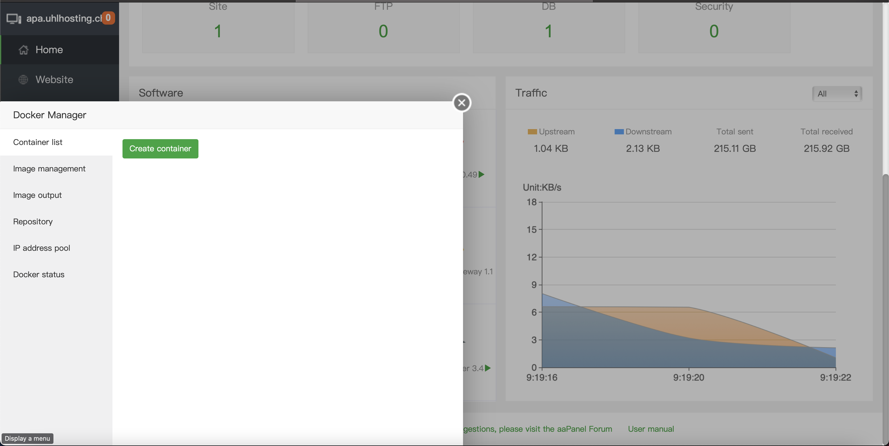This screenshot has width=889, height=446.
Task: Open the User manual link
Action: point(651,429)
